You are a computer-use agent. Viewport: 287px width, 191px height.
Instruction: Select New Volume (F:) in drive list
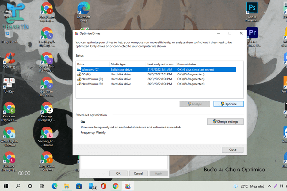click(x=94, y=84)
